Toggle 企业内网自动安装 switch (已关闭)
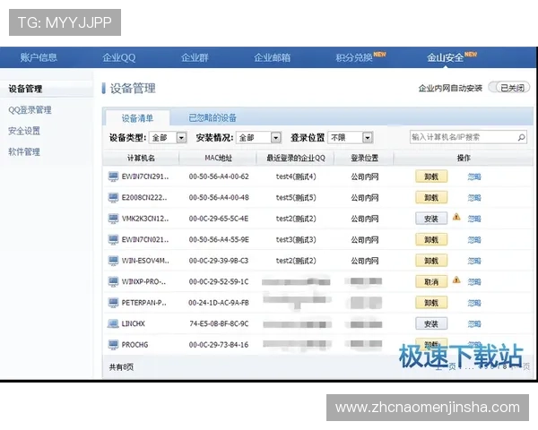Image resolution: width=538 pixels, height=430 pixels. click(x=509, y=88)
